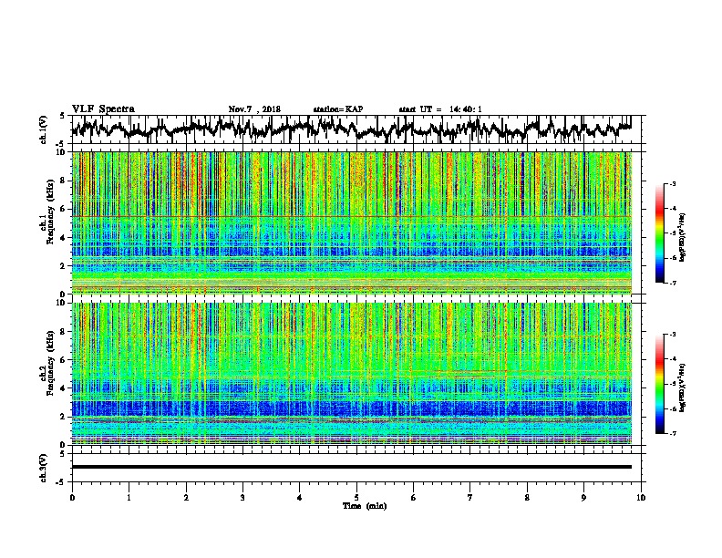Select the "start UT = 14:40: 1" text
The height and width of the screenshot is (558, 722).
coord(440,109)
